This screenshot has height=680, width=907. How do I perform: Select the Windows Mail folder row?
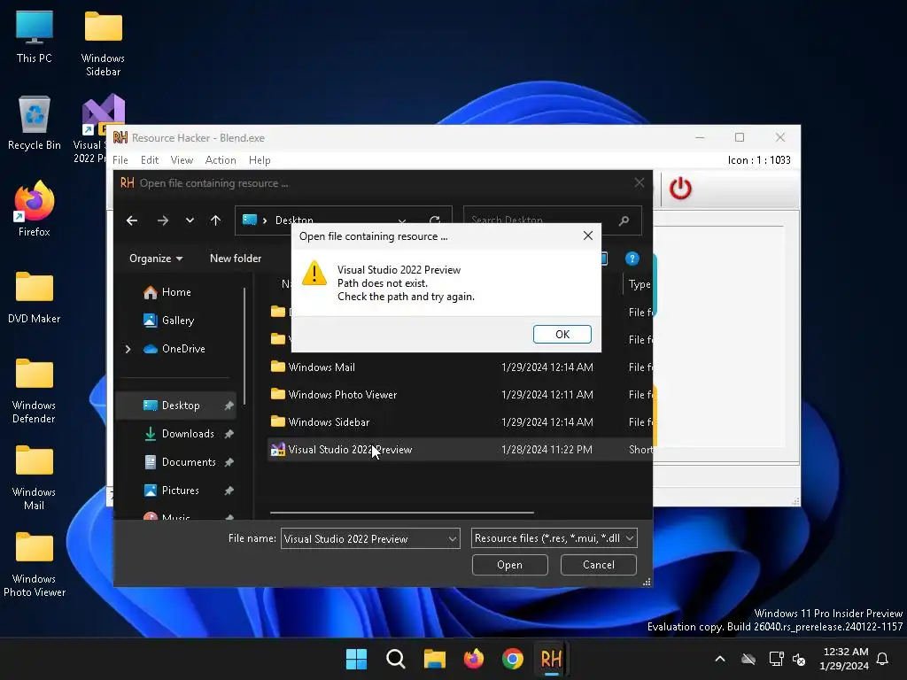(461, 367)
